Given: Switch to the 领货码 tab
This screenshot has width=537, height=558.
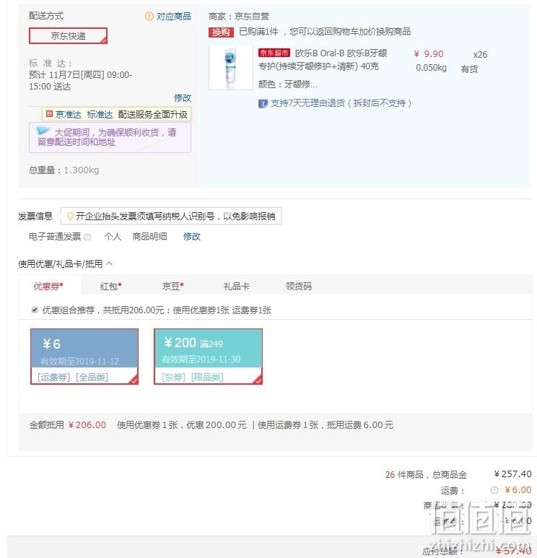Looking at the screenshot, I should click(x=299, y=286).
